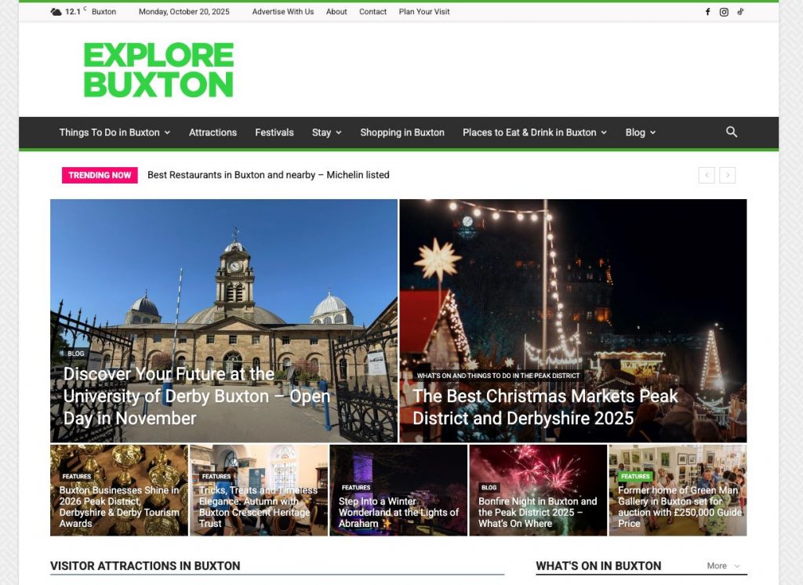Image resolution: width=803 pixels, height=585 pixels.
Task: Go to the Festivals menu item
Action: click(x=274, y=133)
